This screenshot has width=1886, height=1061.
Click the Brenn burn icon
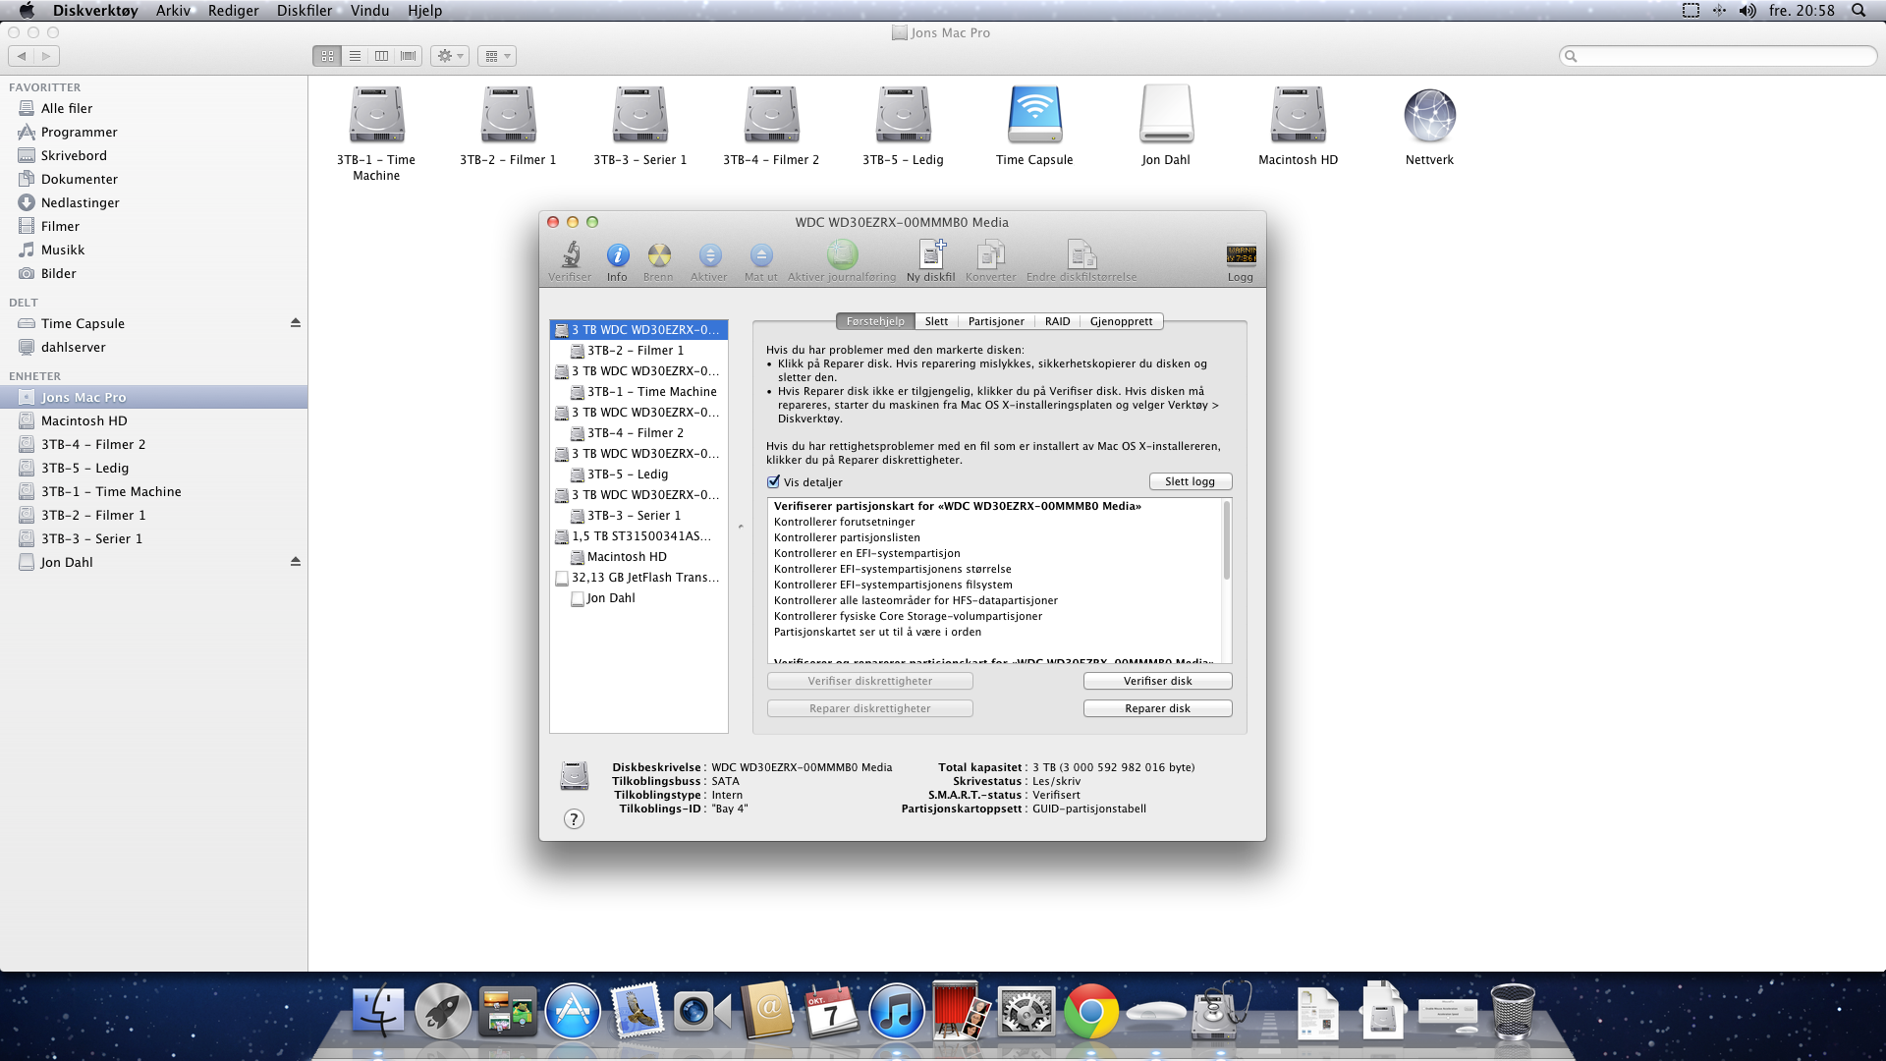658,261
